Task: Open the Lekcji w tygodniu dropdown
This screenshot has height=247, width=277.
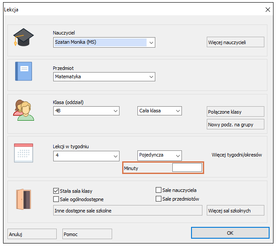Action: point(115,156)
